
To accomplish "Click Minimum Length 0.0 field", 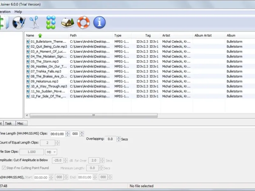I will (92, 168).
